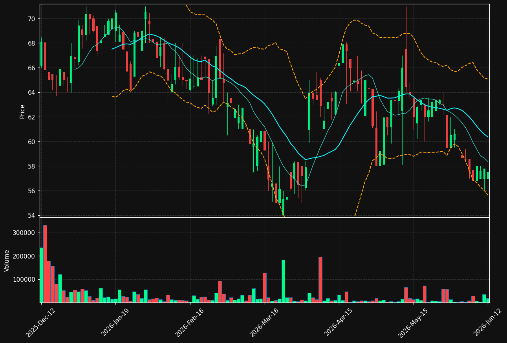Click the 2026-Jan-19 date label

115,323
